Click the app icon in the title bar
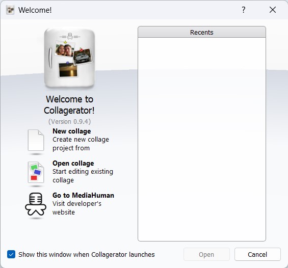Screen dimensions: 288x268 [10, 10]
